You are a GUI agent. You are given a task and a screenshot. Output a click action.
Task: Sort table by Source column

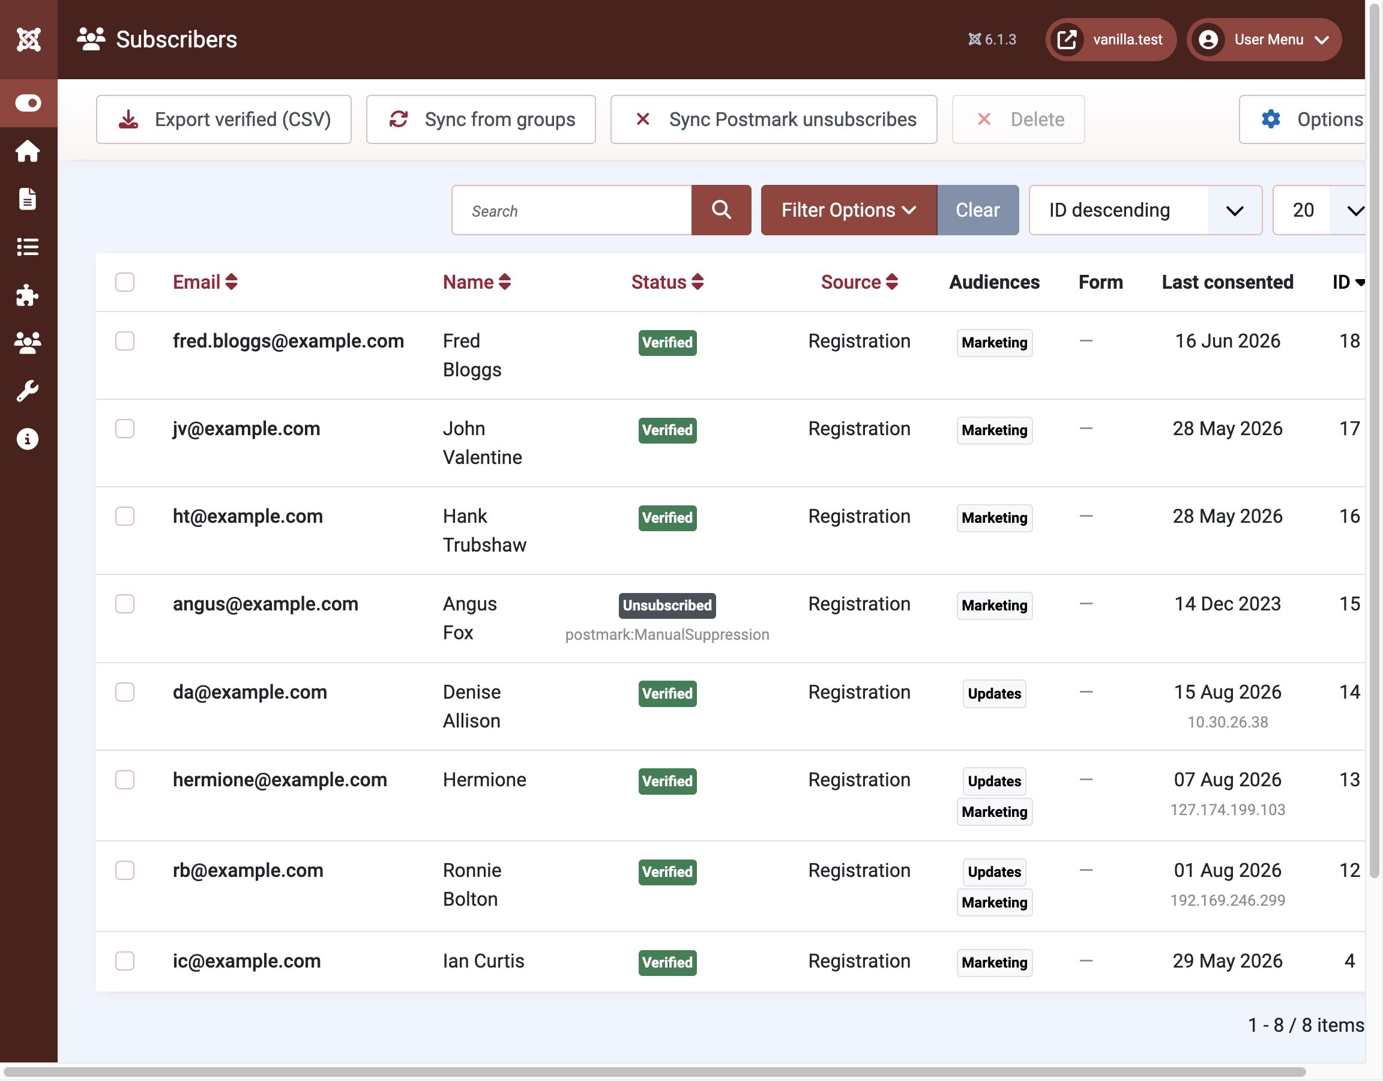click(x=860, y=283)
